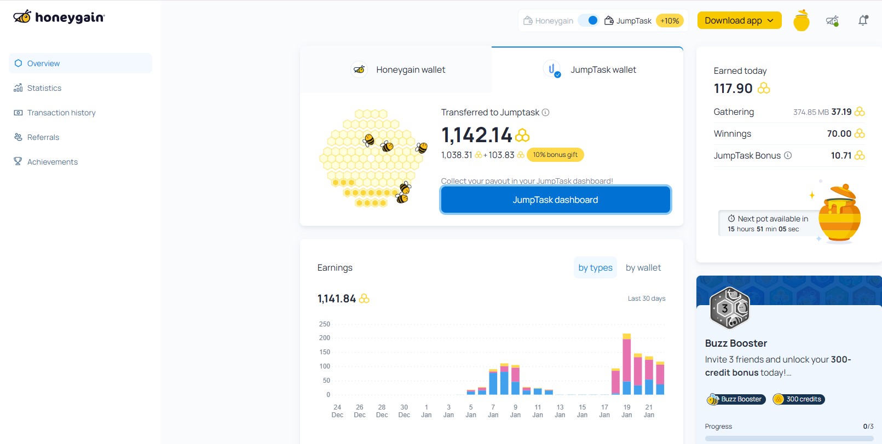Click info icon next to JumpTask Bonus
882x444 pixels.
coord(788,155)
